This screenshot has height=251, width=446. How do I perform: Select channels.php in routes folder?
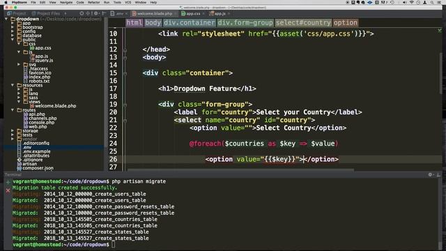pos(43,119)
